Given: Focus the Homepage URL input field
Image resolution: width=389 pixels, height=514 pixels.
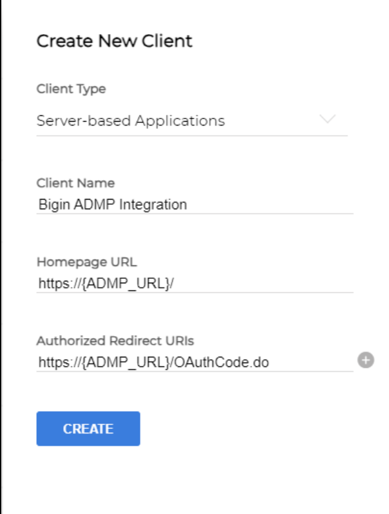Looking at the screenshot, I should pyautogui.click(x=194, y=284).
